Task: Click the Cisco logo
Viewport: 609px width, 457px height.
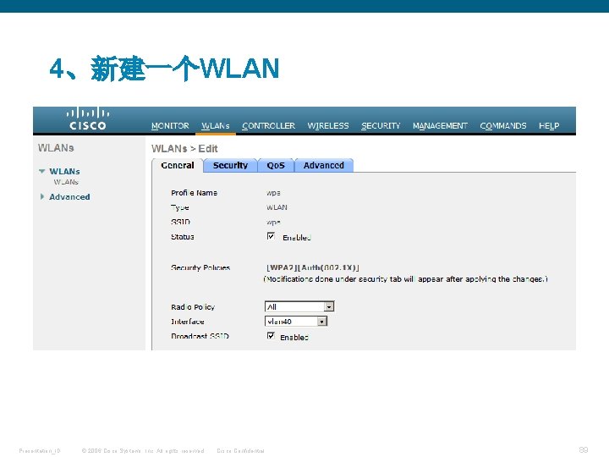Action: 88,118
